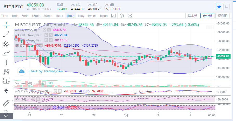236x121 pixels.
Task: Remove the MA (5, close, 0) indicator
Action: [49, 30]
